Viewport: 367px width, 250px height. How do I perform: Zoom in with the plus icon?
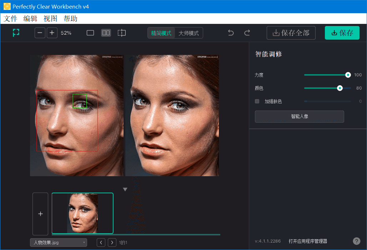(52, 32)
